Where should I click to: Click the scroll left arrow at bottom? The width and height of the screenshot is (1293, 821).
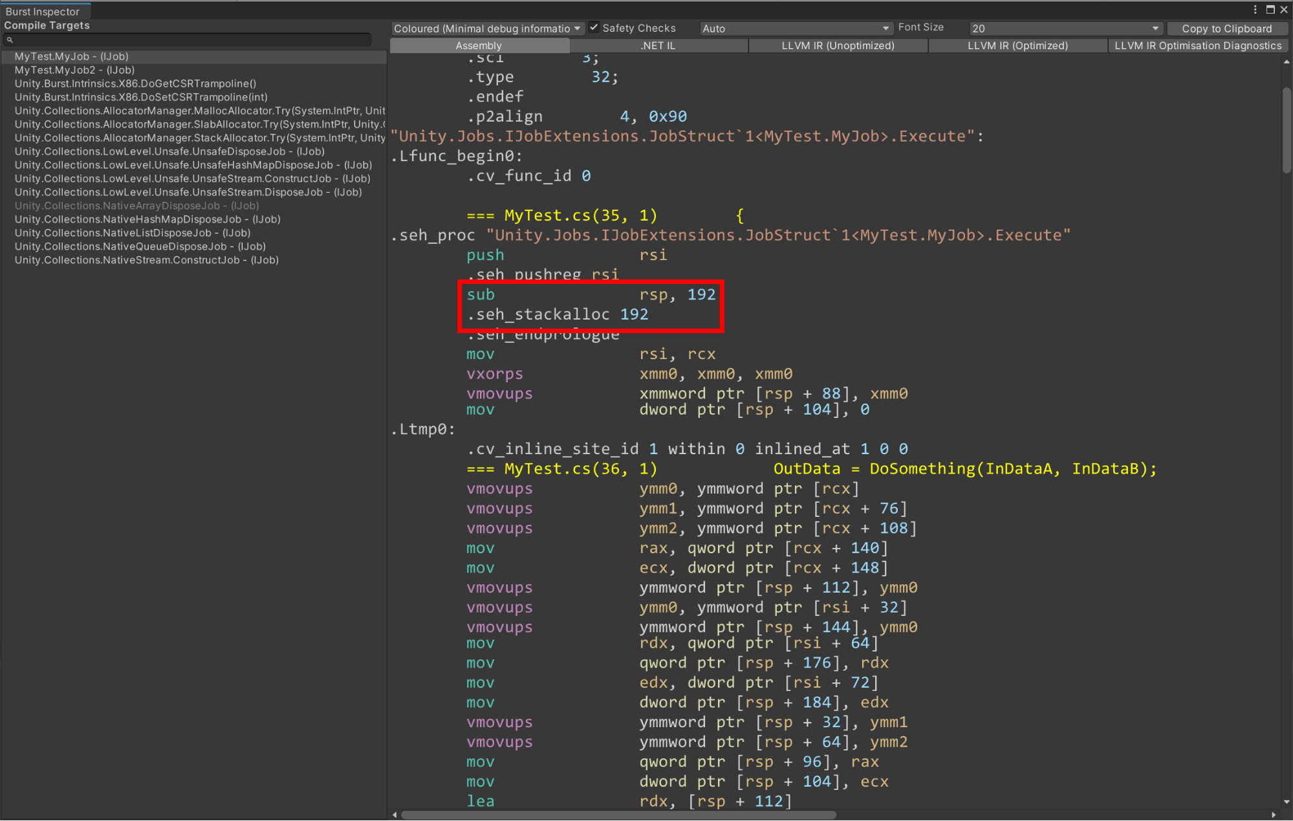395,815
